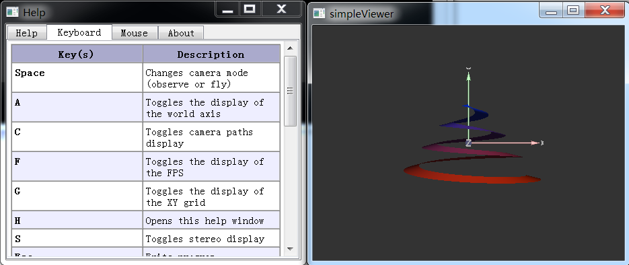Click the pink X axis arrow tip
This screenshot has width=629, height=265.
coord(534,143)
